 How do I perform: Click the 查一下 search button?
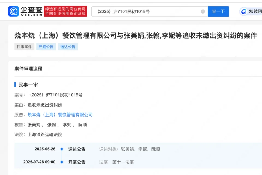[218, 11]
